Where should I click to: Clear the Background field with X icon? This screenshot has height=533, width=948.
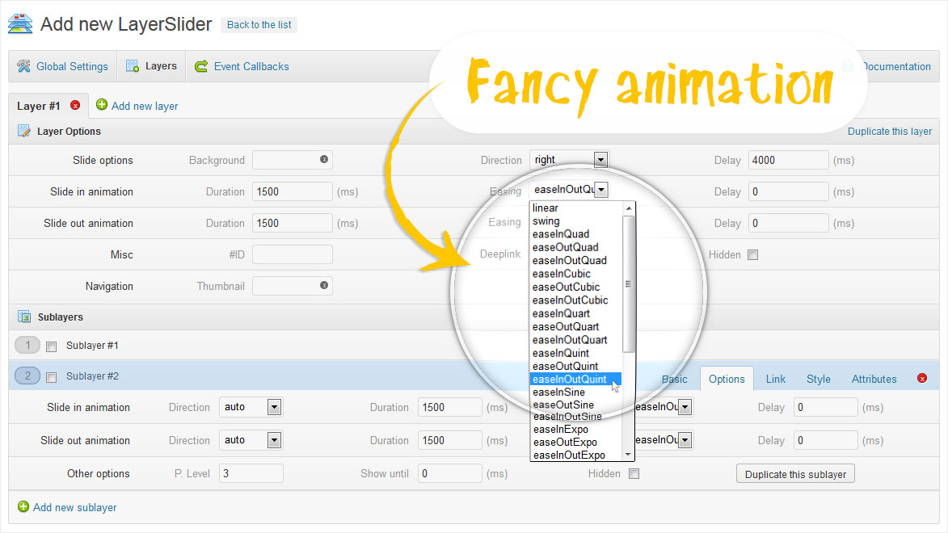coord(324,160)
